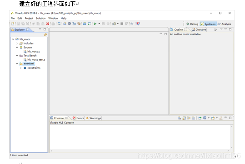The width and height of the screenshot is (245, 164).
Task: Collapse the solution1 node
Action: 17,63
